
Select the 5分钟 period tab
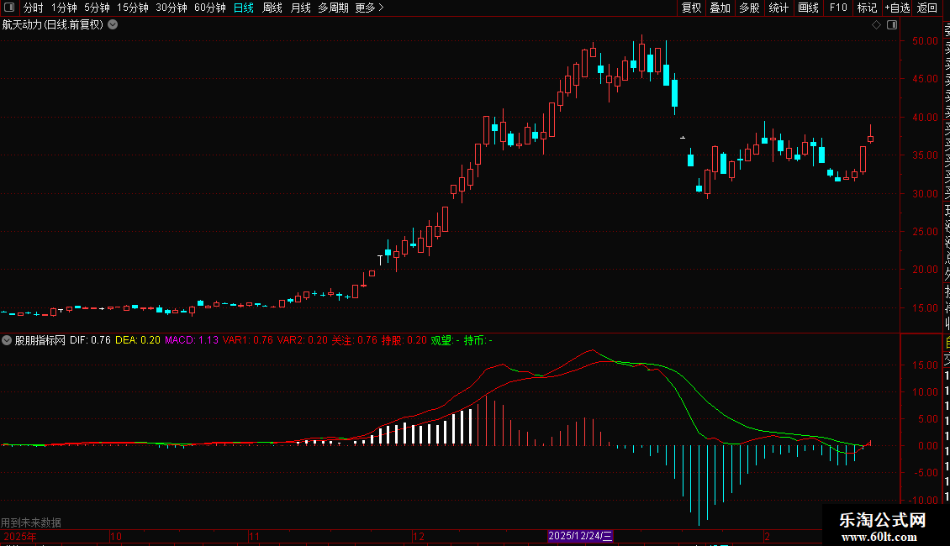tap(97, 8)
